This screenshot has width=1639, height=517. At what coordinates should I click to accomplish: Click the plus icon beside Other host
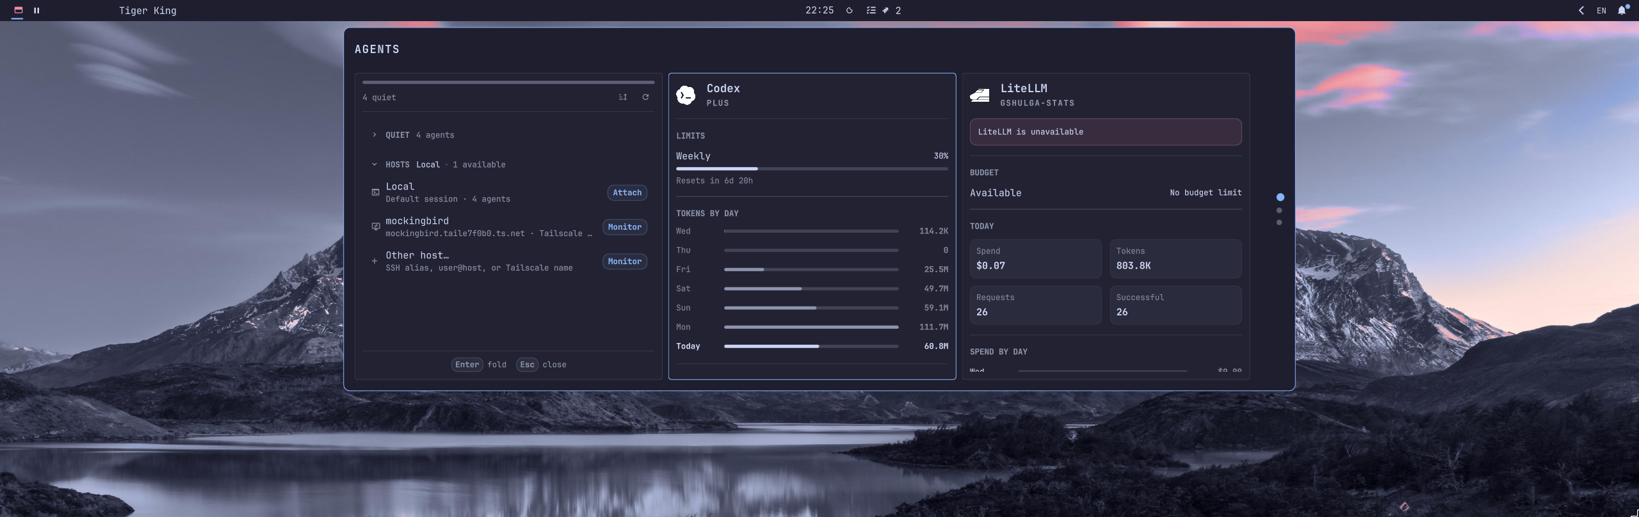375,261
